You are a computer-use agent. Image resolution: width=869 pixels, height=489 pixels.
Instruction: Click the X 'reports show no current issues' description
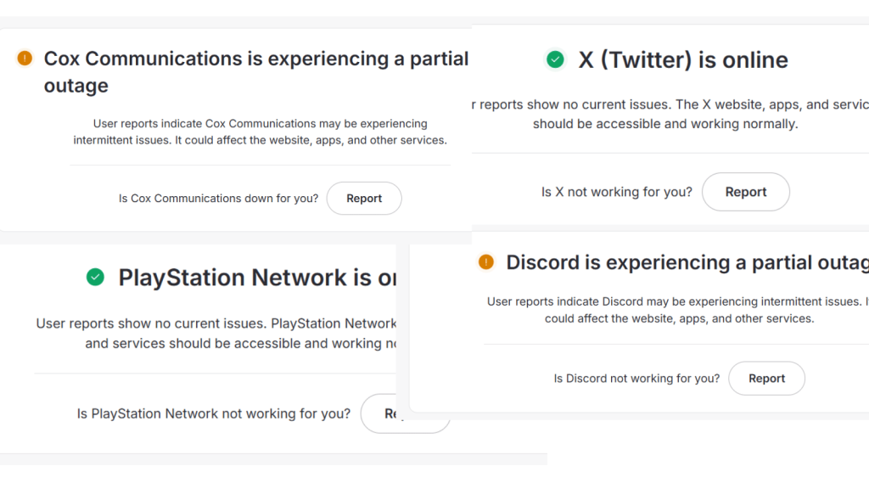[x=670, y=115]
